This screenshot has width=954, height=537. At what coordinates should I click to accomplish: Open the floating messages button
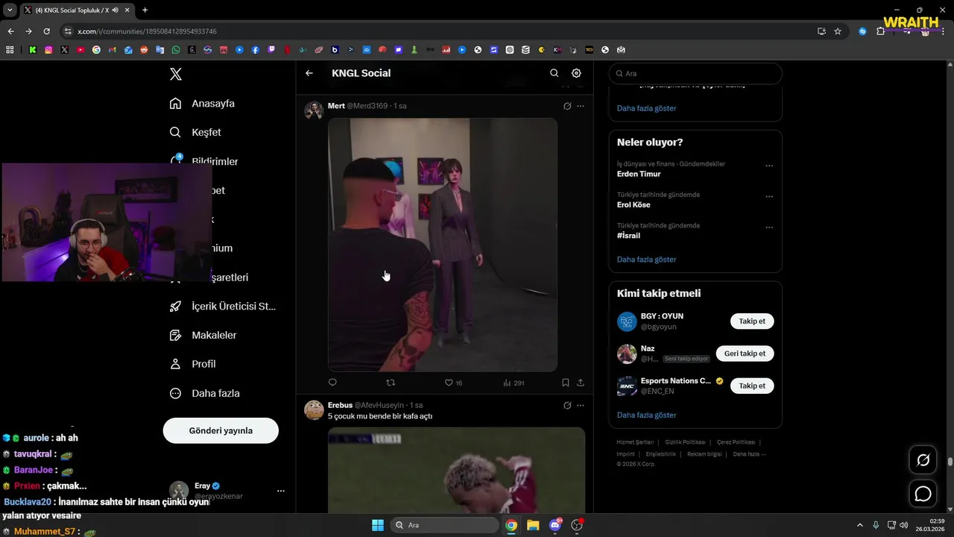pyautogui.click(x=923, y=494)
